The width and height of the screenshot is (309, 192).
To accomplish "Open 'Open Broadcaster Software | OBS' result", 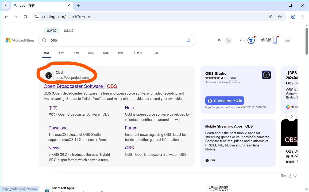I will click(x=80, y=86).
